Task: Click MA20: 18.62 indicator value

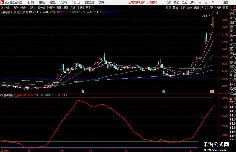Action: [x=64, y=12]
